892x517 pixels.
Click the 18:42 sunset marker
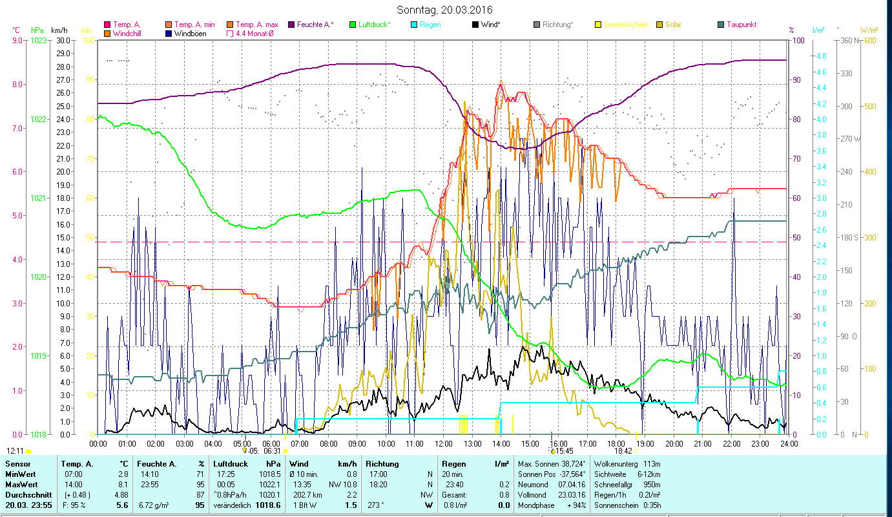tap(623, 451)
